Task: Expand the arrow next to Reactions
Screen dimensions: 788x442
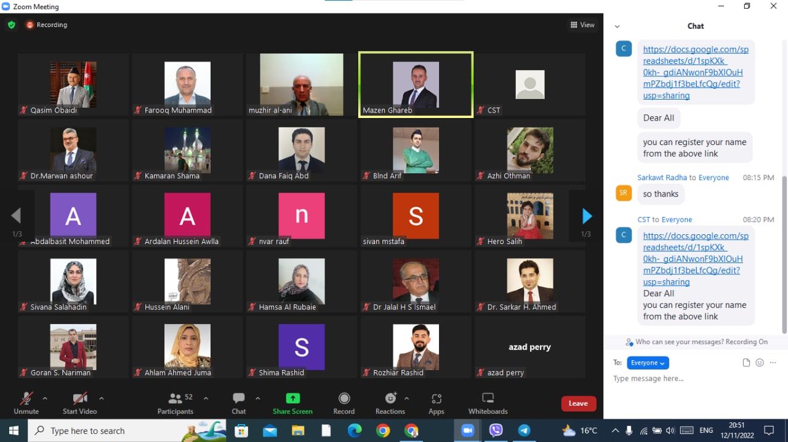Action: click(406, 398)
